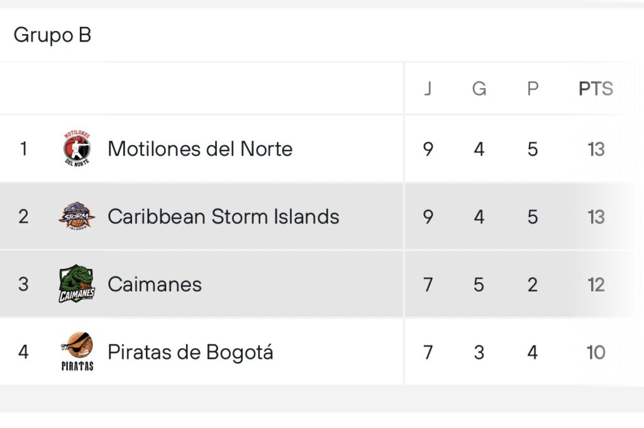Viewport: 644px width, 428px height.
Task: Open the Motilones del Norte team name
Action: click(200, 149)
